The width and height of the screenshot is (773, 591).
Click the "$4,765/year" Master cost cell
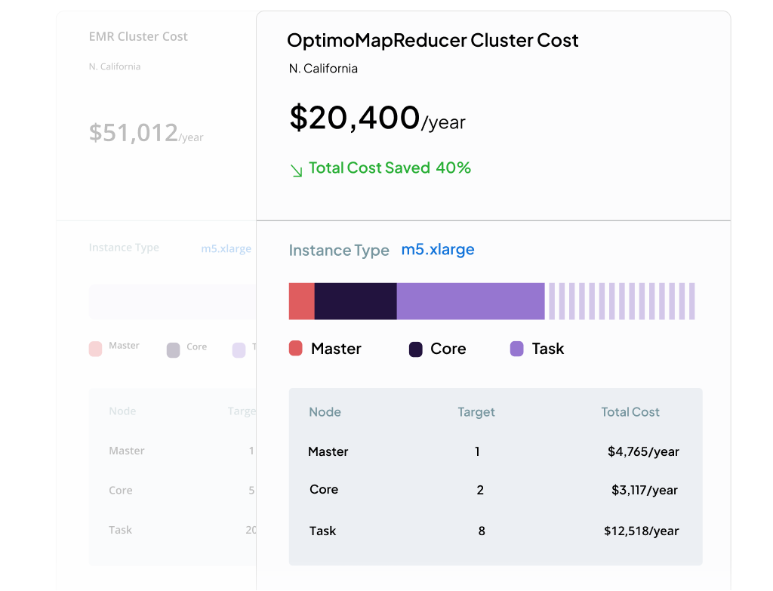[x=643, y=451]
